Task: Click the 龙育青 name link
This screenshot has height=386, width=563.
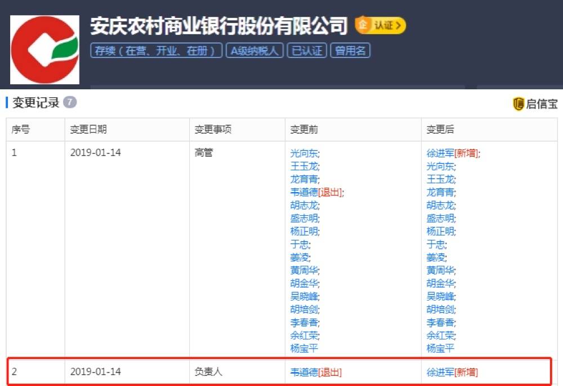Action: coord(305,179)
